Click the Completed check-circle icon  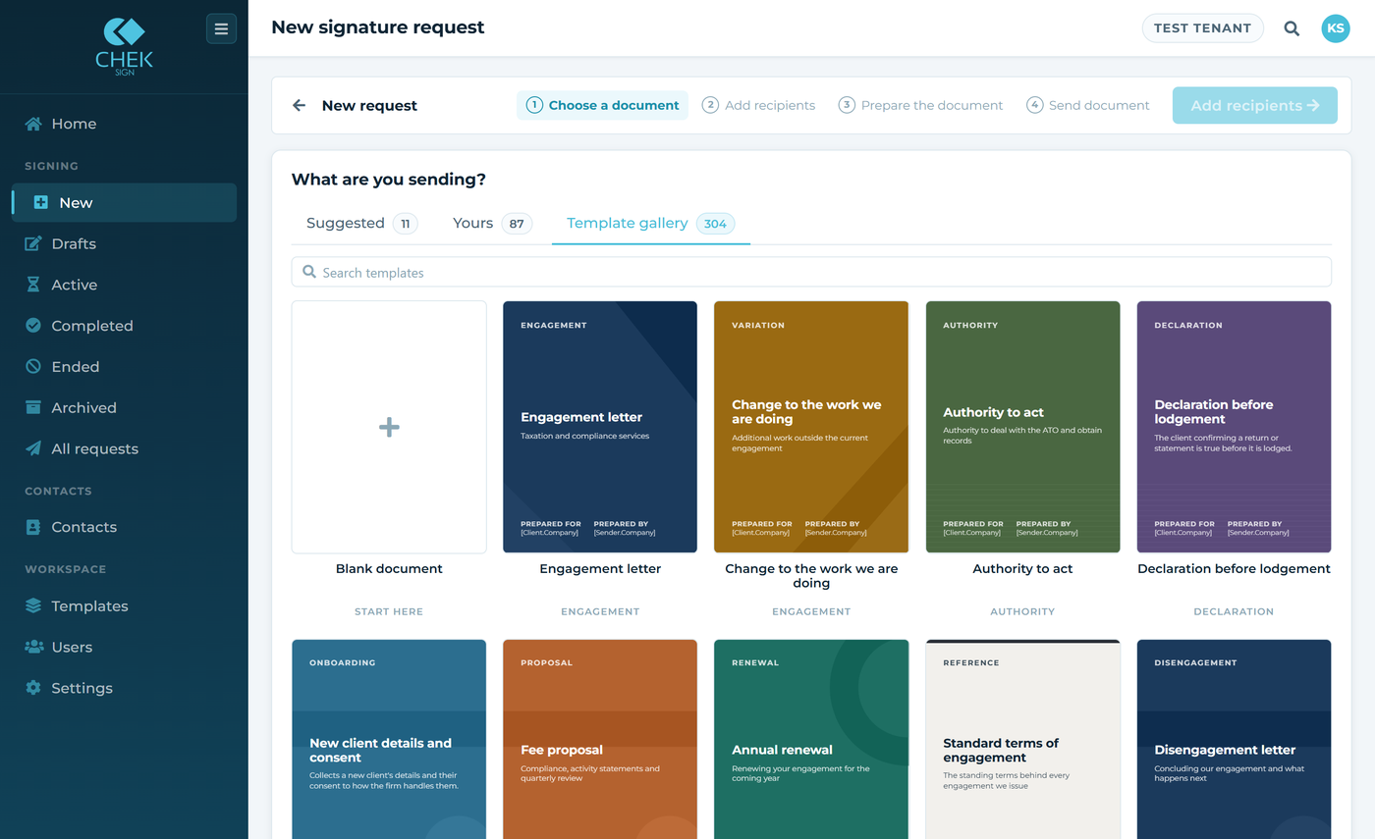33,326
